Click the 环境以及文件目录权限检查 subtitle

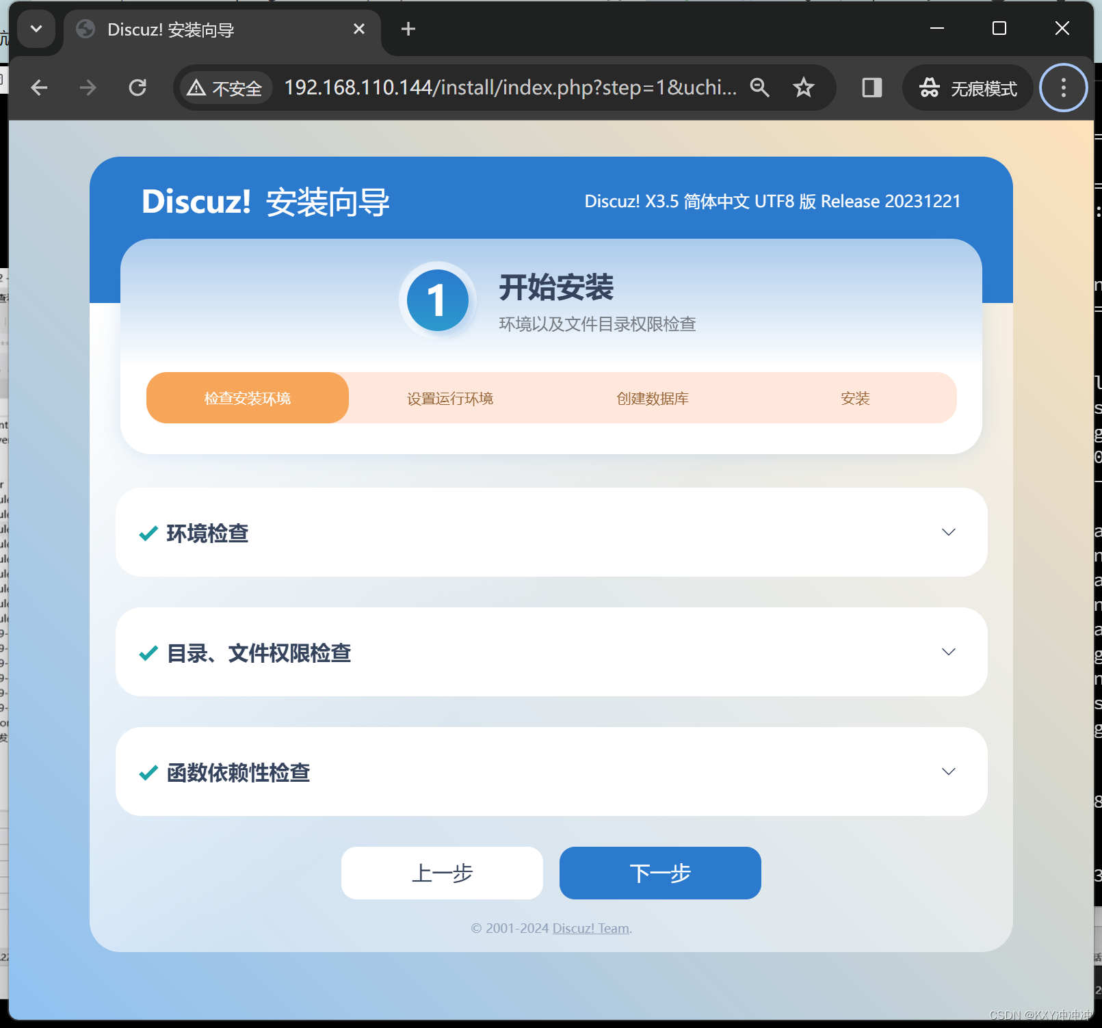597,324
